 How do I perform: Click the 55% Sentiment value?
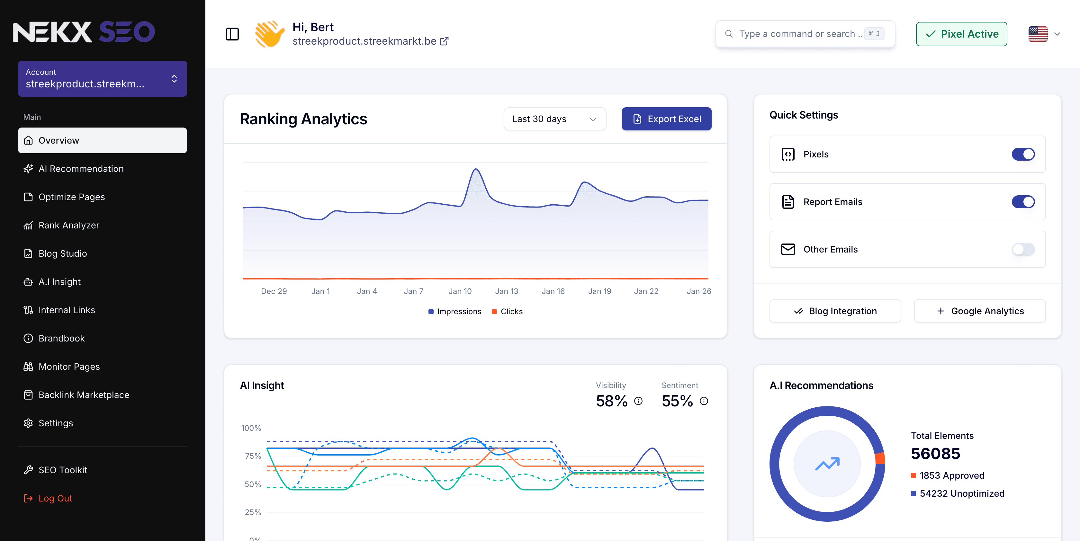pos(677,401)
